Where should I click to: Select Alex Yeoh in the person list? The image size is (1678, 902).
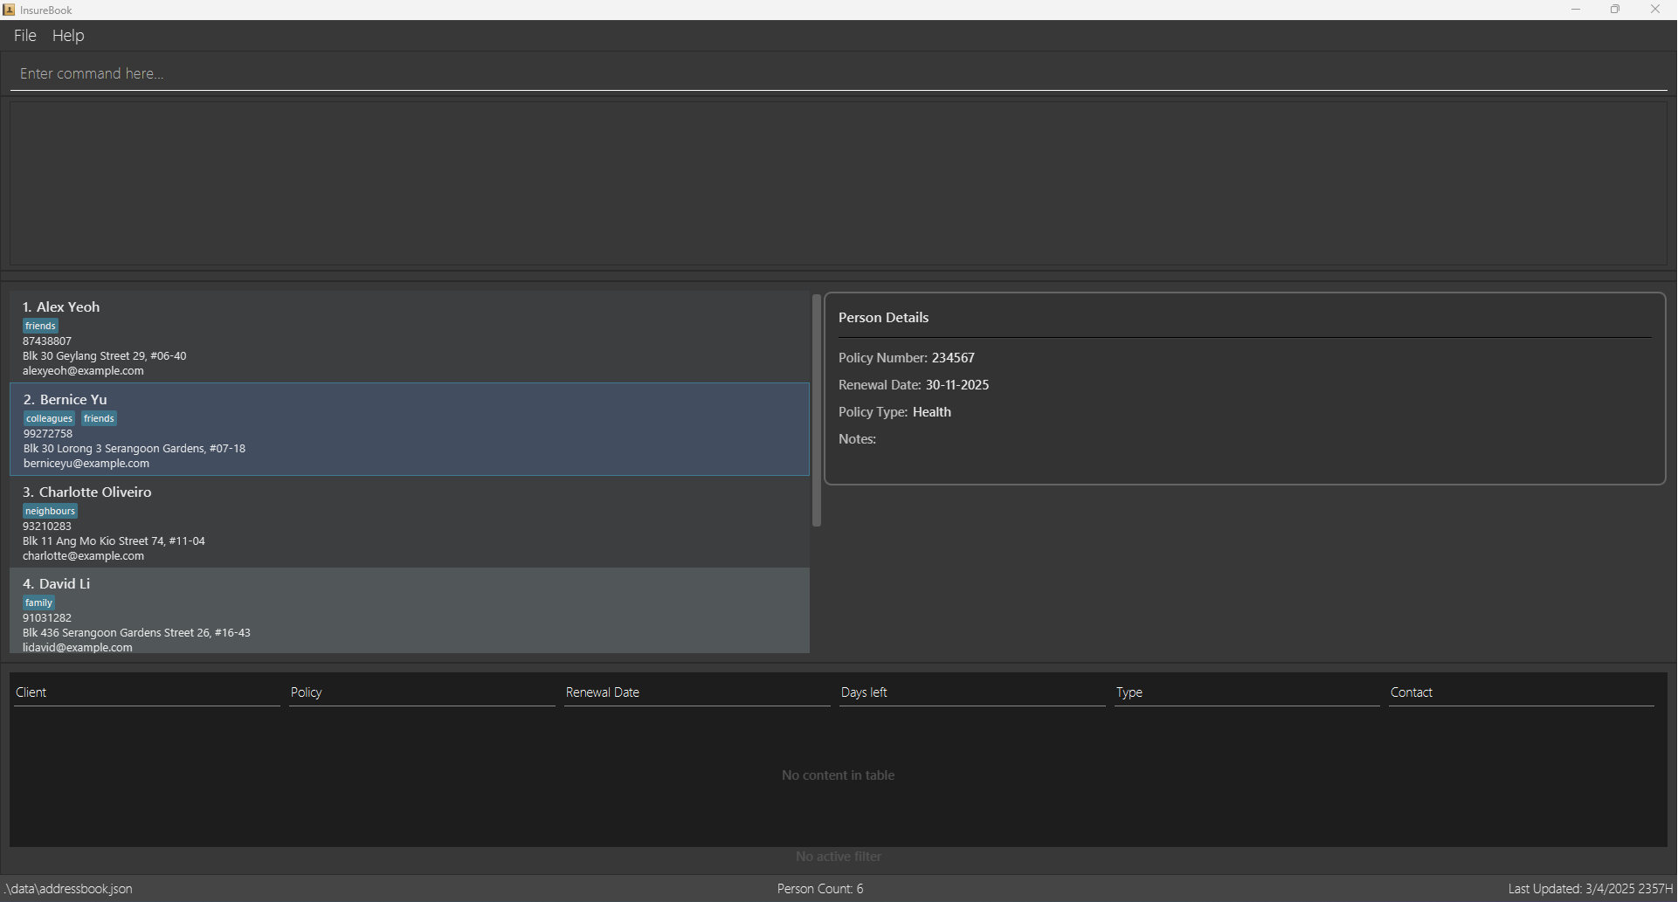coord(410,337)
